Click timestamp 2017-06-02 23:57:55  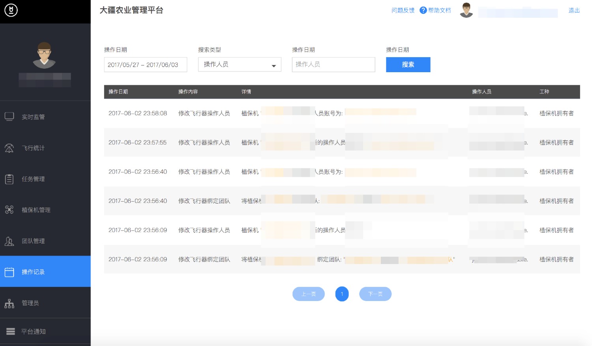(x=138, y=142)
